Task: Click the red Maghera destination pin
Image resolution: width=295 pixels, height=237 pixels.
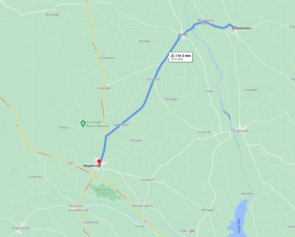Action: coord(99,161)
